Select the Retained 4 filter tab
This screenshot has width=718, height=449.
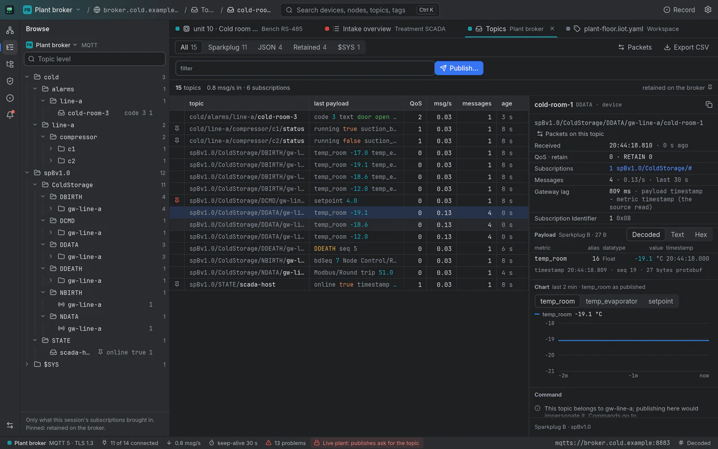[310, 47]
